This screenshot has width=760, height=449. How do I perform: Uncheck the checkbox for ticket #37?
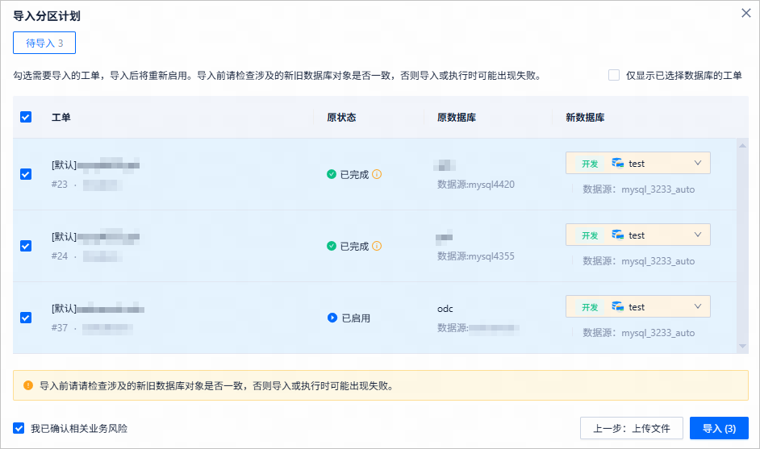point(26,318)
